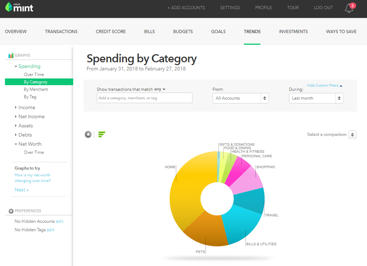The height and width of the screenshot is (266, 367).
Task: Select the pie chart view icon
Action: [87, 134]
